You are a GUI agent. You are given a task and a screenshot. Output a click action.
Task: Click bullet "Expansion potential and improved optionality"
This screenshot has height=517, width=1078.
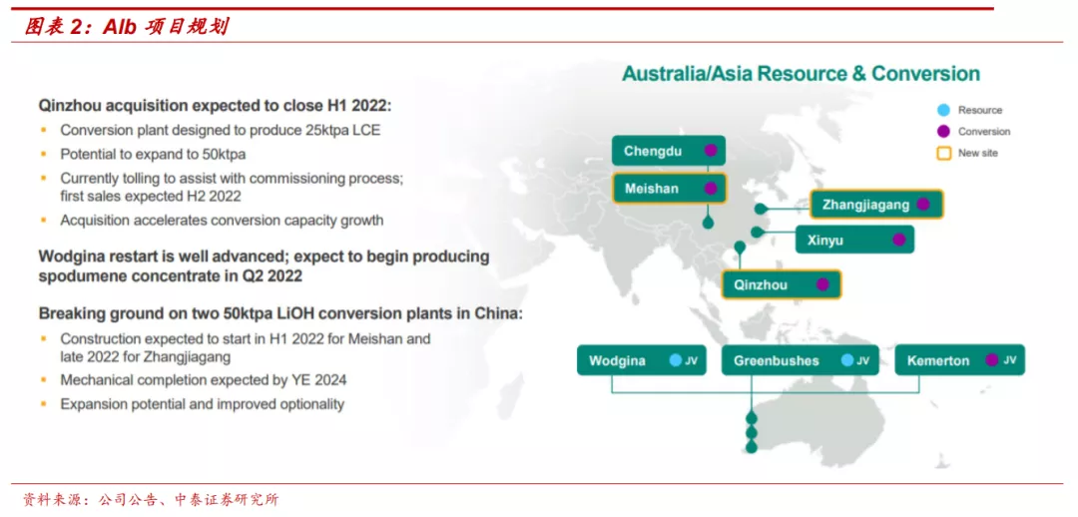pos(202,404)
